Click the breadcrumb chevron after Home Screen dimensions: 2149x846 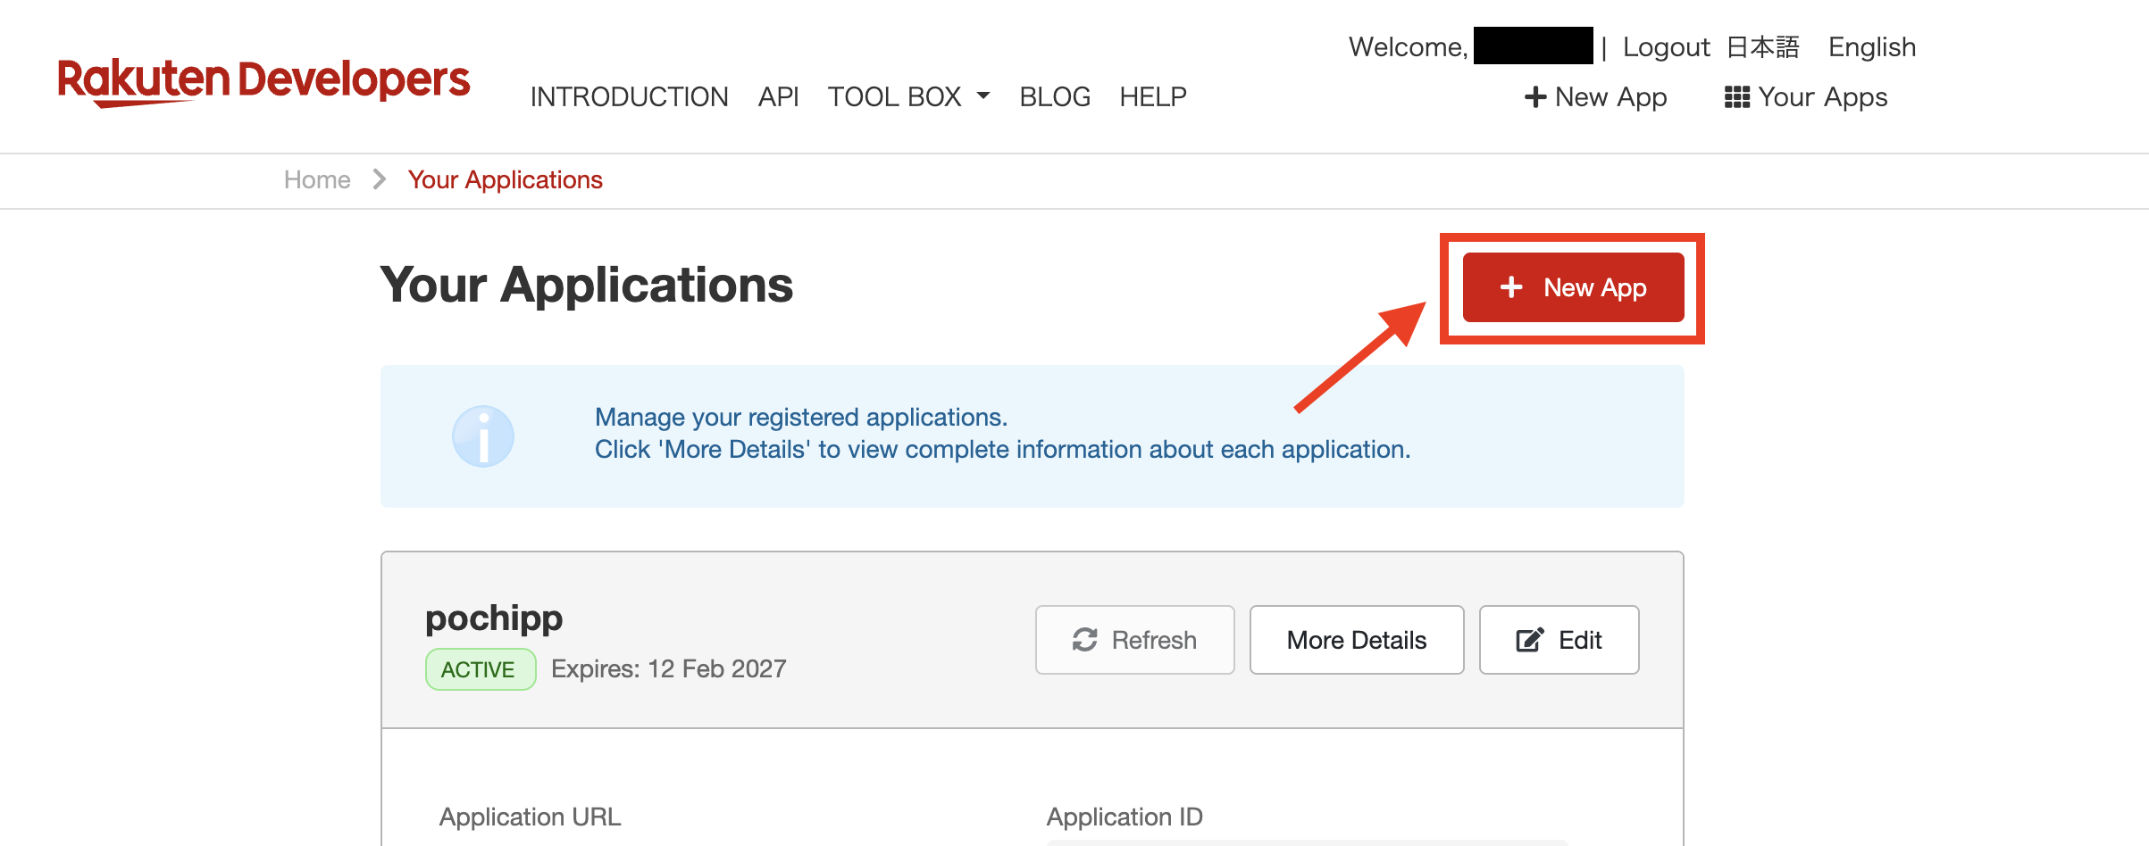click(x=380, y=180)
